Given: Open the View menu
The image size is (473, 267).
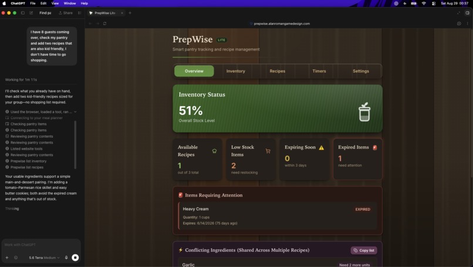Looking at the screenshot, I should click(55, 4).
